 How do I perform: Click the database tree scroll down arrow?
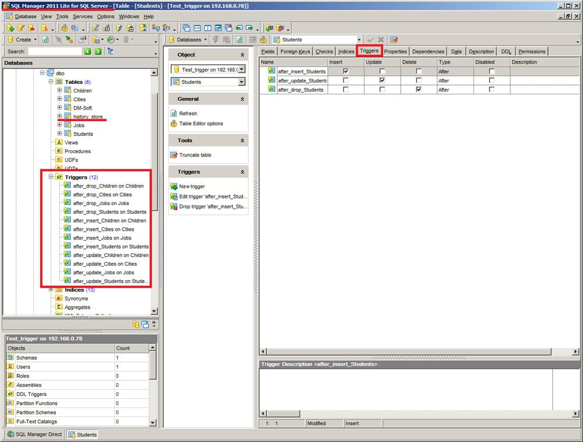click(x=154, y=311)
